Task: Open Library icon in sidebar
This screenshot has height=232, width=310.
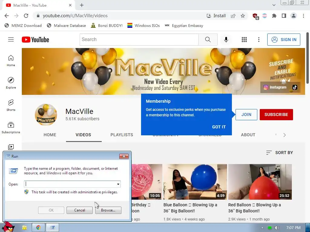Action: (11, 147)
